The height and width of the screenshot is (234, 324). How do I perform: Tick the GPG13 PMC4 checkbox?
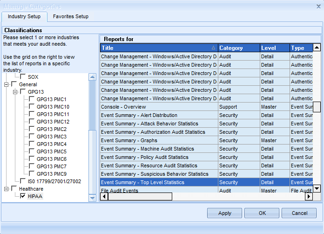(32, 144)
